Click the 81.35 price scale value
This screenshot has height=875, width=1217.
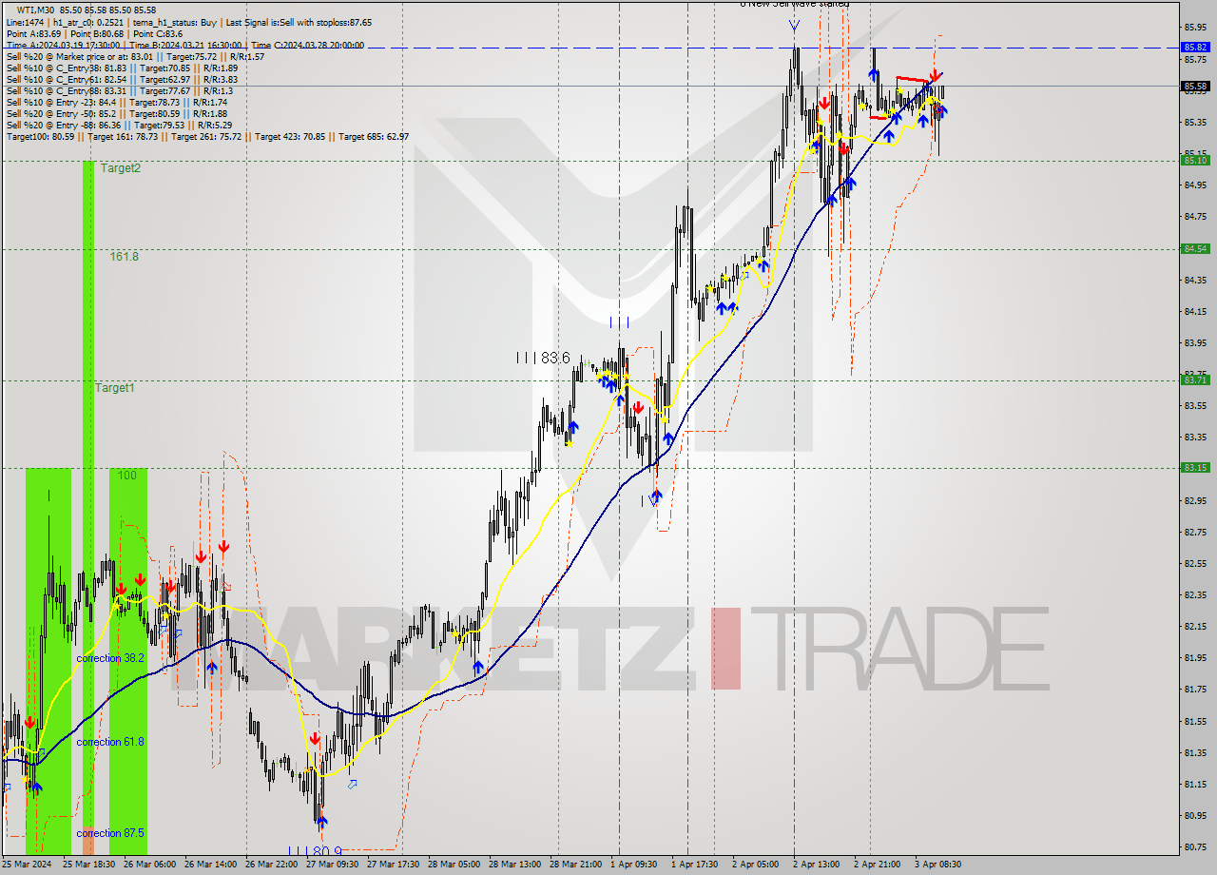1195,752
